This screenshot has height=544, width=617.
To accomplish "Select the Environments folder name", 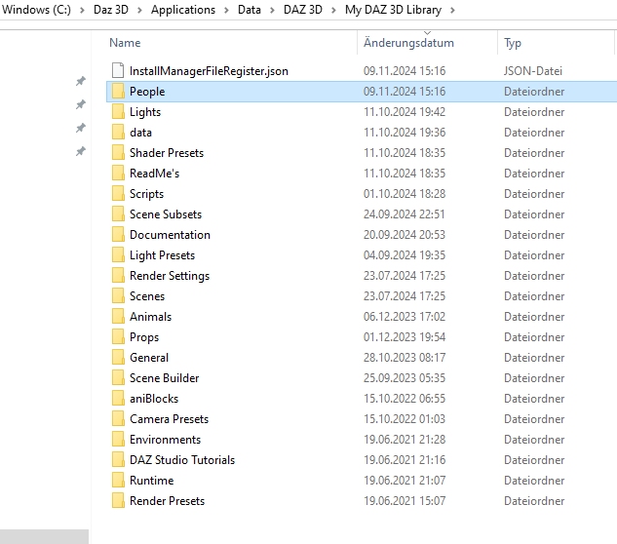I will point(165,440).
